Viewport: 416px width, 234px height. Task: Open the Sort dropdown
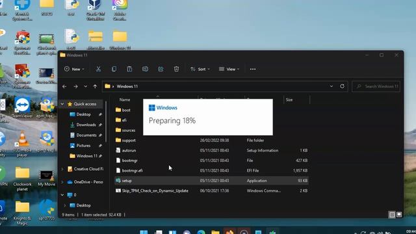(x=200, y=70)
